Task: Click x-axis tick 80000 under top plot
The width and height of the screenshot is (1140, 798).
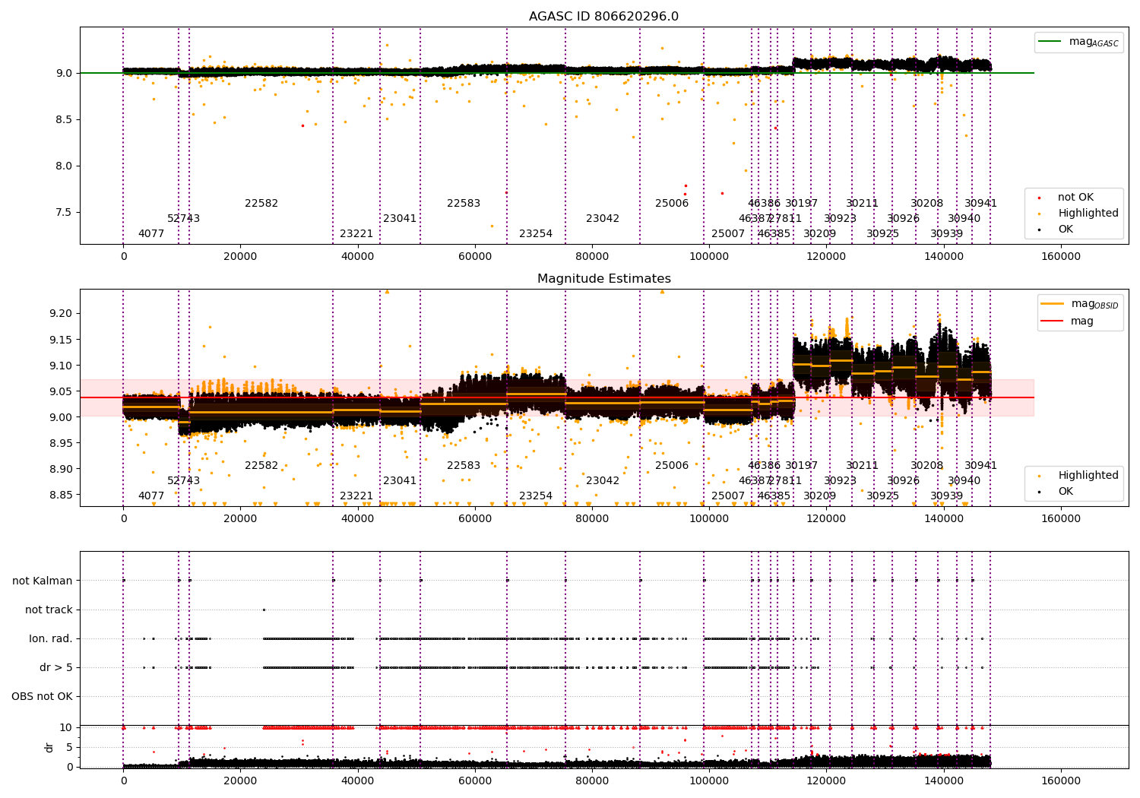Action: [x=592, y=257]
